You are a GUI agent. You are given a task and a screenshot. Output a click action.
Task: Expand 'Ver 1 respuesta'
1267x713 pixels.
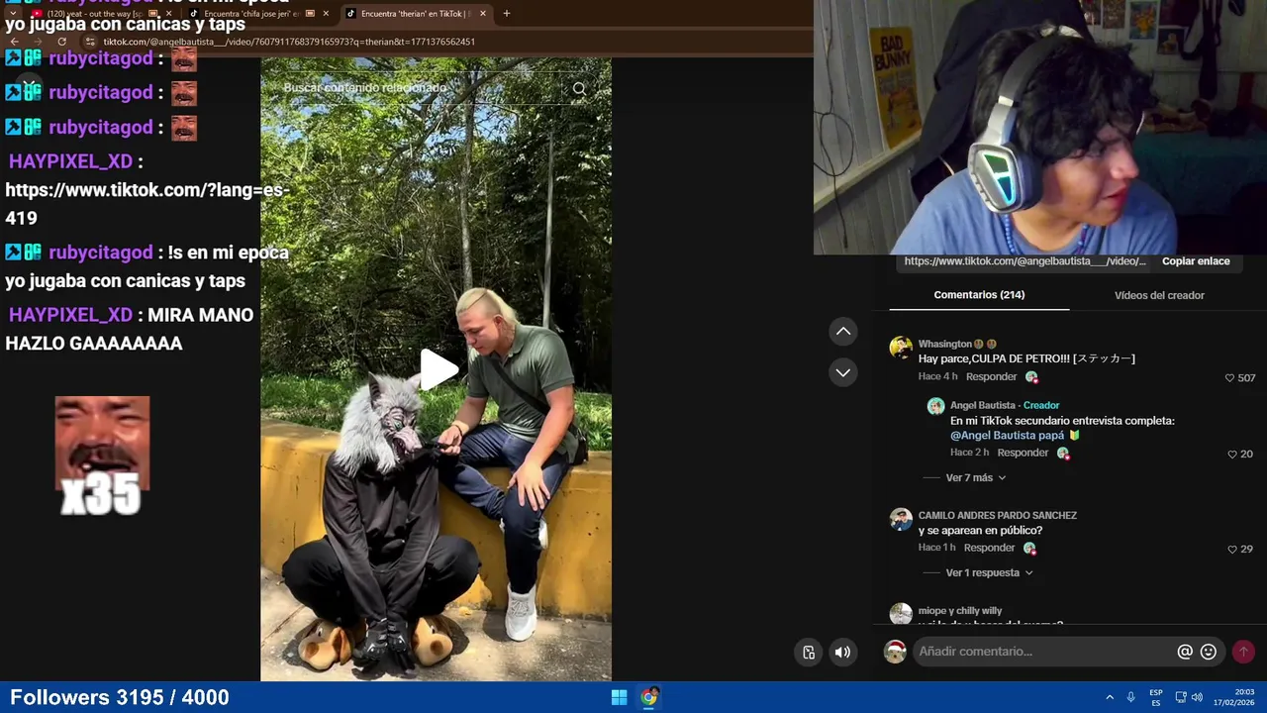pos(989,572)
